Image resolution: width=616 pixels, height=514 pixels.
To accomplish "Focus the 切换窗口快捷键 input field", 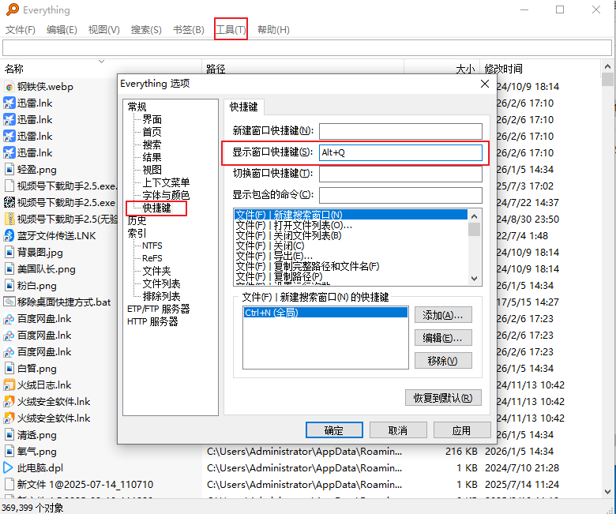I will 400,174.
